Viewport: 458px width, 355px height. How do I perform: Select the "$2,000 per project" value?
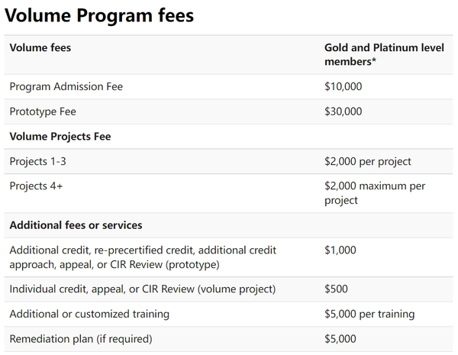click(368, 161)
